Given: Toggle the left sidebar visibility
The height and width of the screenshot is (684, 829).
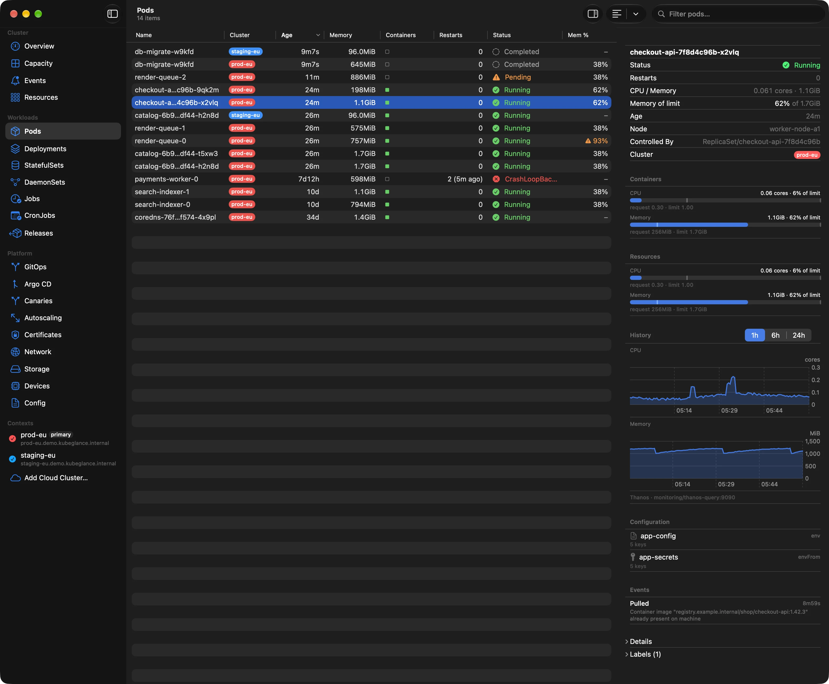Looking at the screenshot, I should [x=113, y=14].
